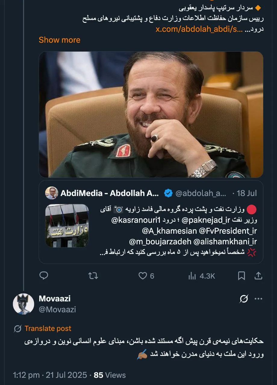Bookmark the post with ribbon icon

[x=241, y=276]
